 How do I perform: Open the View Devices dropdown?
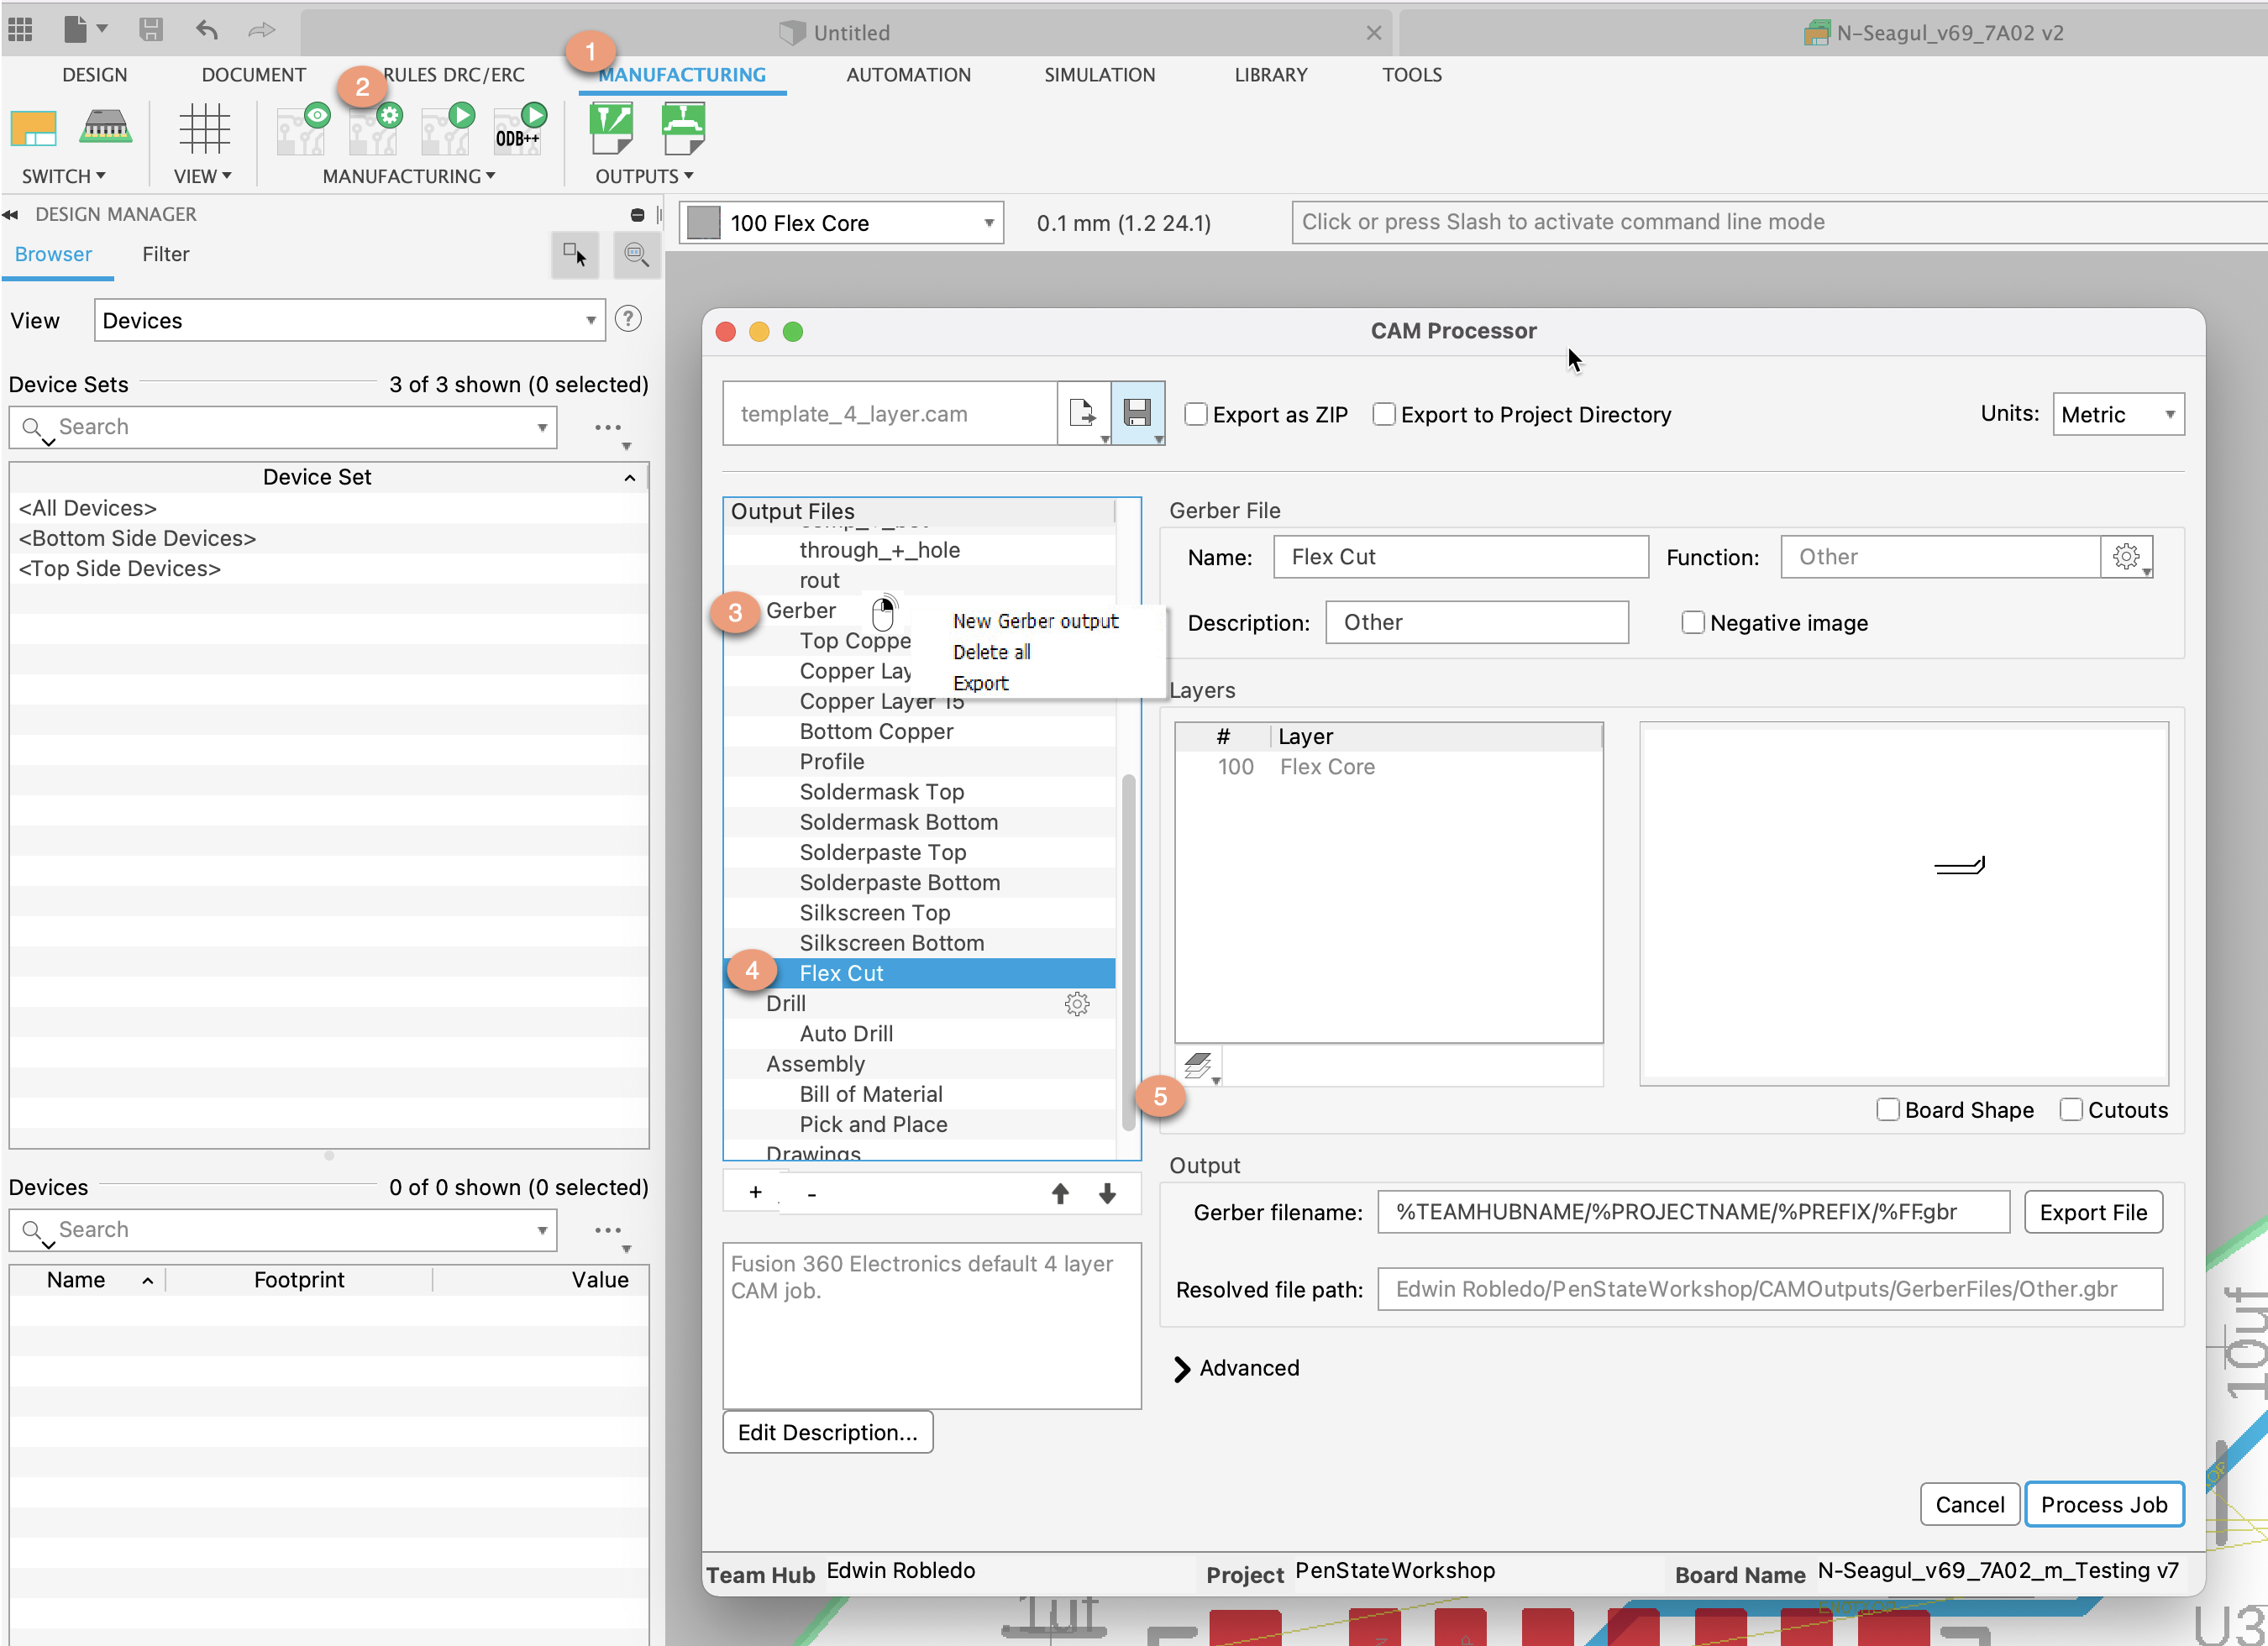pyautogui.click(x=349, y=321)
